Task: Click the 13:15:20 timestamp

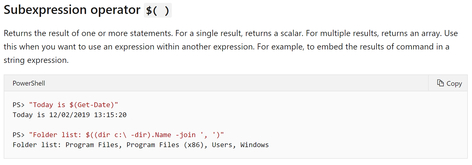Action: coord(110,115)
